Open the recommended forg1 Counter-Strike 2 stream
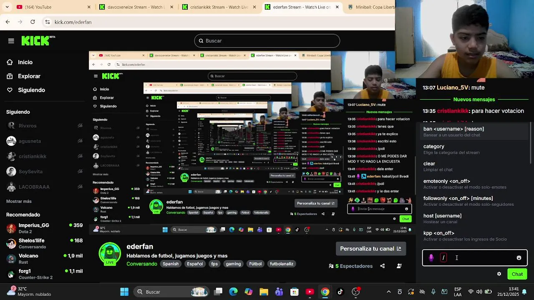The height and width of the screenshot is (300, 534). tap(44, 274)
